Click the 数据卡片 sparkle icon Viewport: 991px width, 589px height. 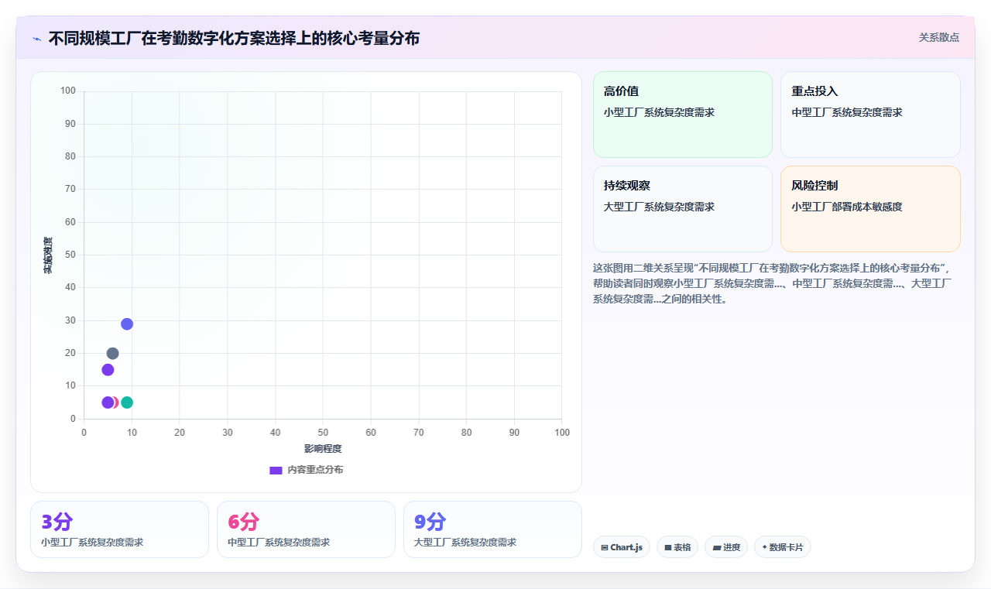click(764, 547)
